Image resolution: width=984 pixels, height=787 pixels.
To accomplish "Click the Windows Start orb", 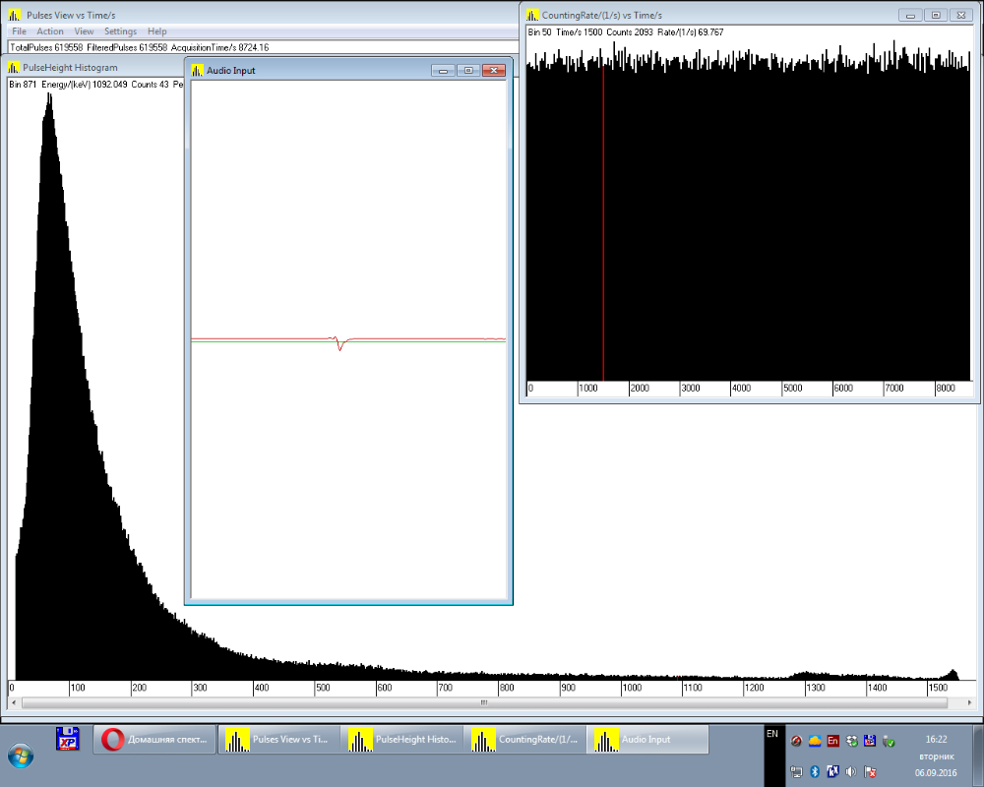I will [x=20, y=756].
